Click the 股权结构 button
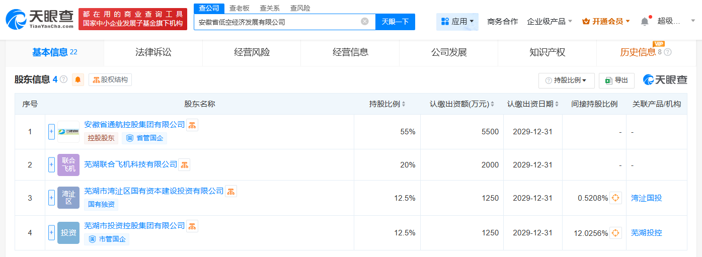Screen dimensions: 702x257 [x=110, y=79]
